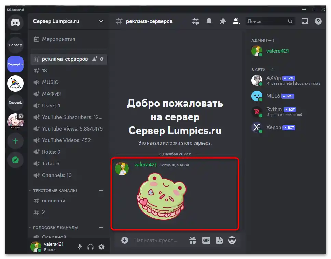Screen dimensions: 331x259
Task: Open the Inbox
Action: (304, 21)
